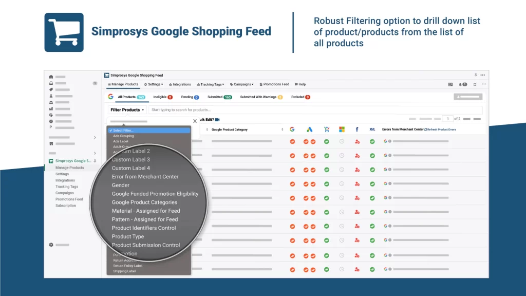Click the Microsoft column header icon
The image size is (526, 296).
click(x=342, y=129)
